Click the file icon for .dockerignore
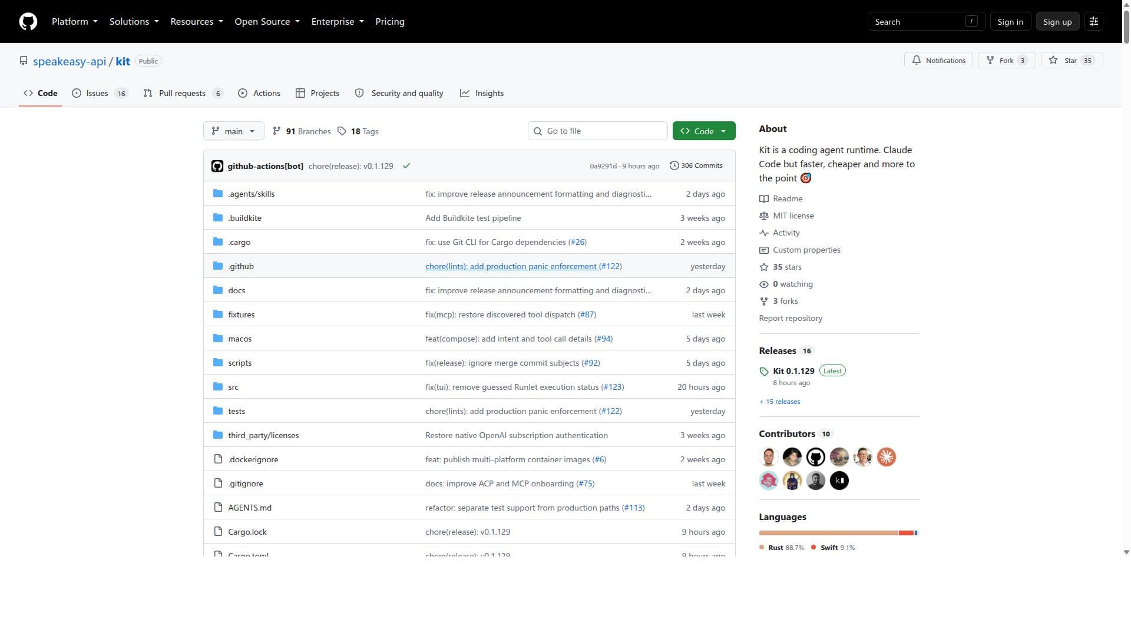Viewport: 1131px width, 636px height. (218, 459)
